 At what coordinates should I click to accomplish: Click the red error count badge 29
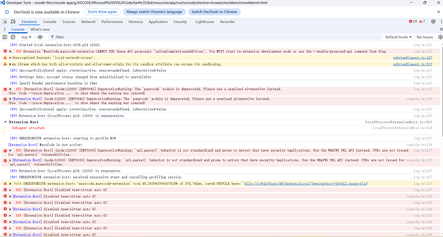tap(413, 21)
